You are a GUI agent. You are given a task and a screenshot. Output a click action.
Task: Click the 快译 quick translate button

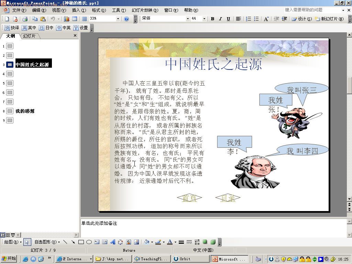pyautogui.click(x=12, y=27)
